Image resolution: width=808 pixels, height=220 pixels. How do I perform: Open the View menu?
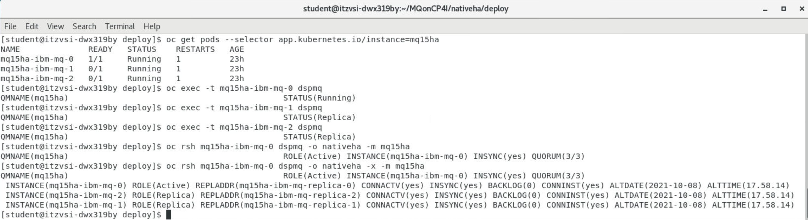point(56,26)
